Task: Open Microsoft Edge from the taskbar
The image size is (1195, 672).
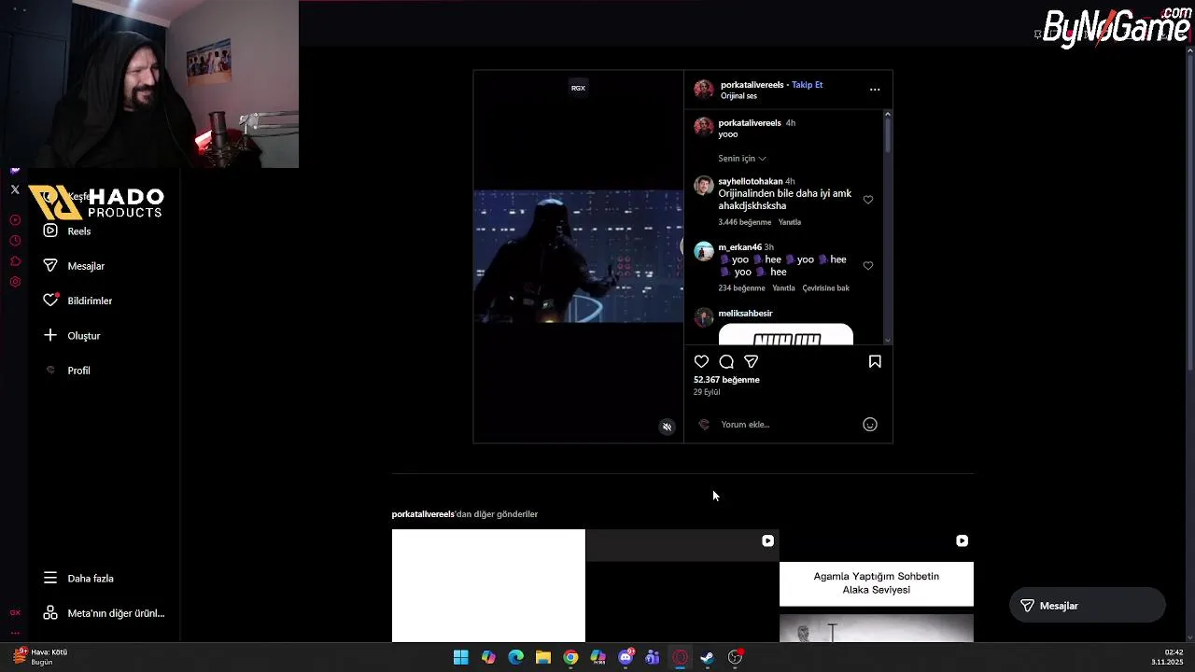Action: click(515, 657)
